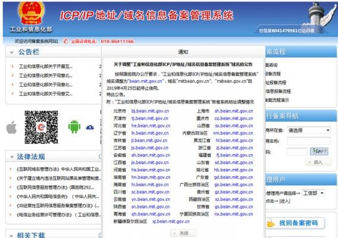Open tj.beian.miit.gov.cn Tianjin link

149,118
